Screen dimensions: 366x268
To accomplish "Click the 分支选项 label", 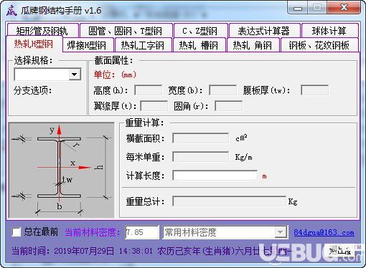I will [33, 90].
